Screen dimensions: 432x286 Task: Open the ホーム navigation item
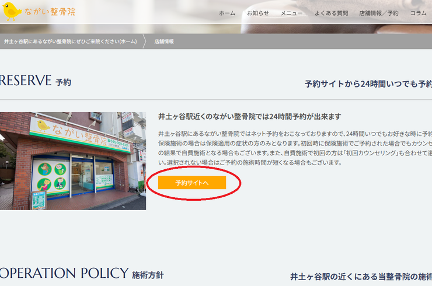pos(227,13)
